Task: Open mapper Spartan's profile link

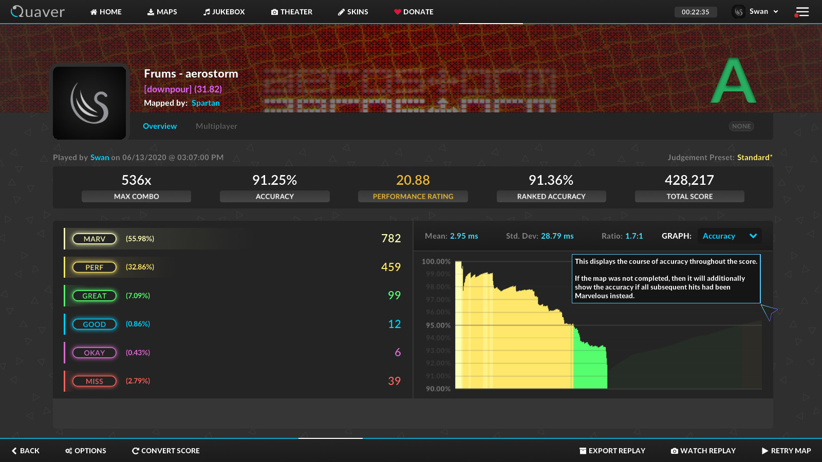Action: tap(206, 103)
